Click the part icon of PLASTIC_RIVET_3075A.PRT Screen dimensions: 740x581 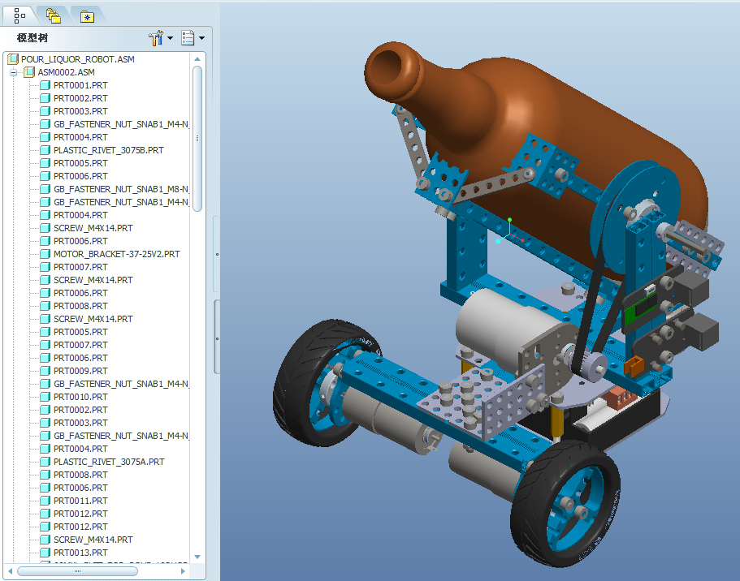45,462
